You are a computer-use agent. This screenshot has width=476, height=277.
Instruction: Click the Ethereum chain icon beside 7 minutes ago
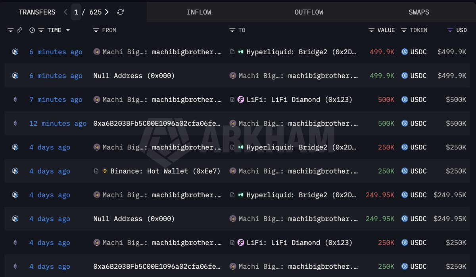point(15,99)
